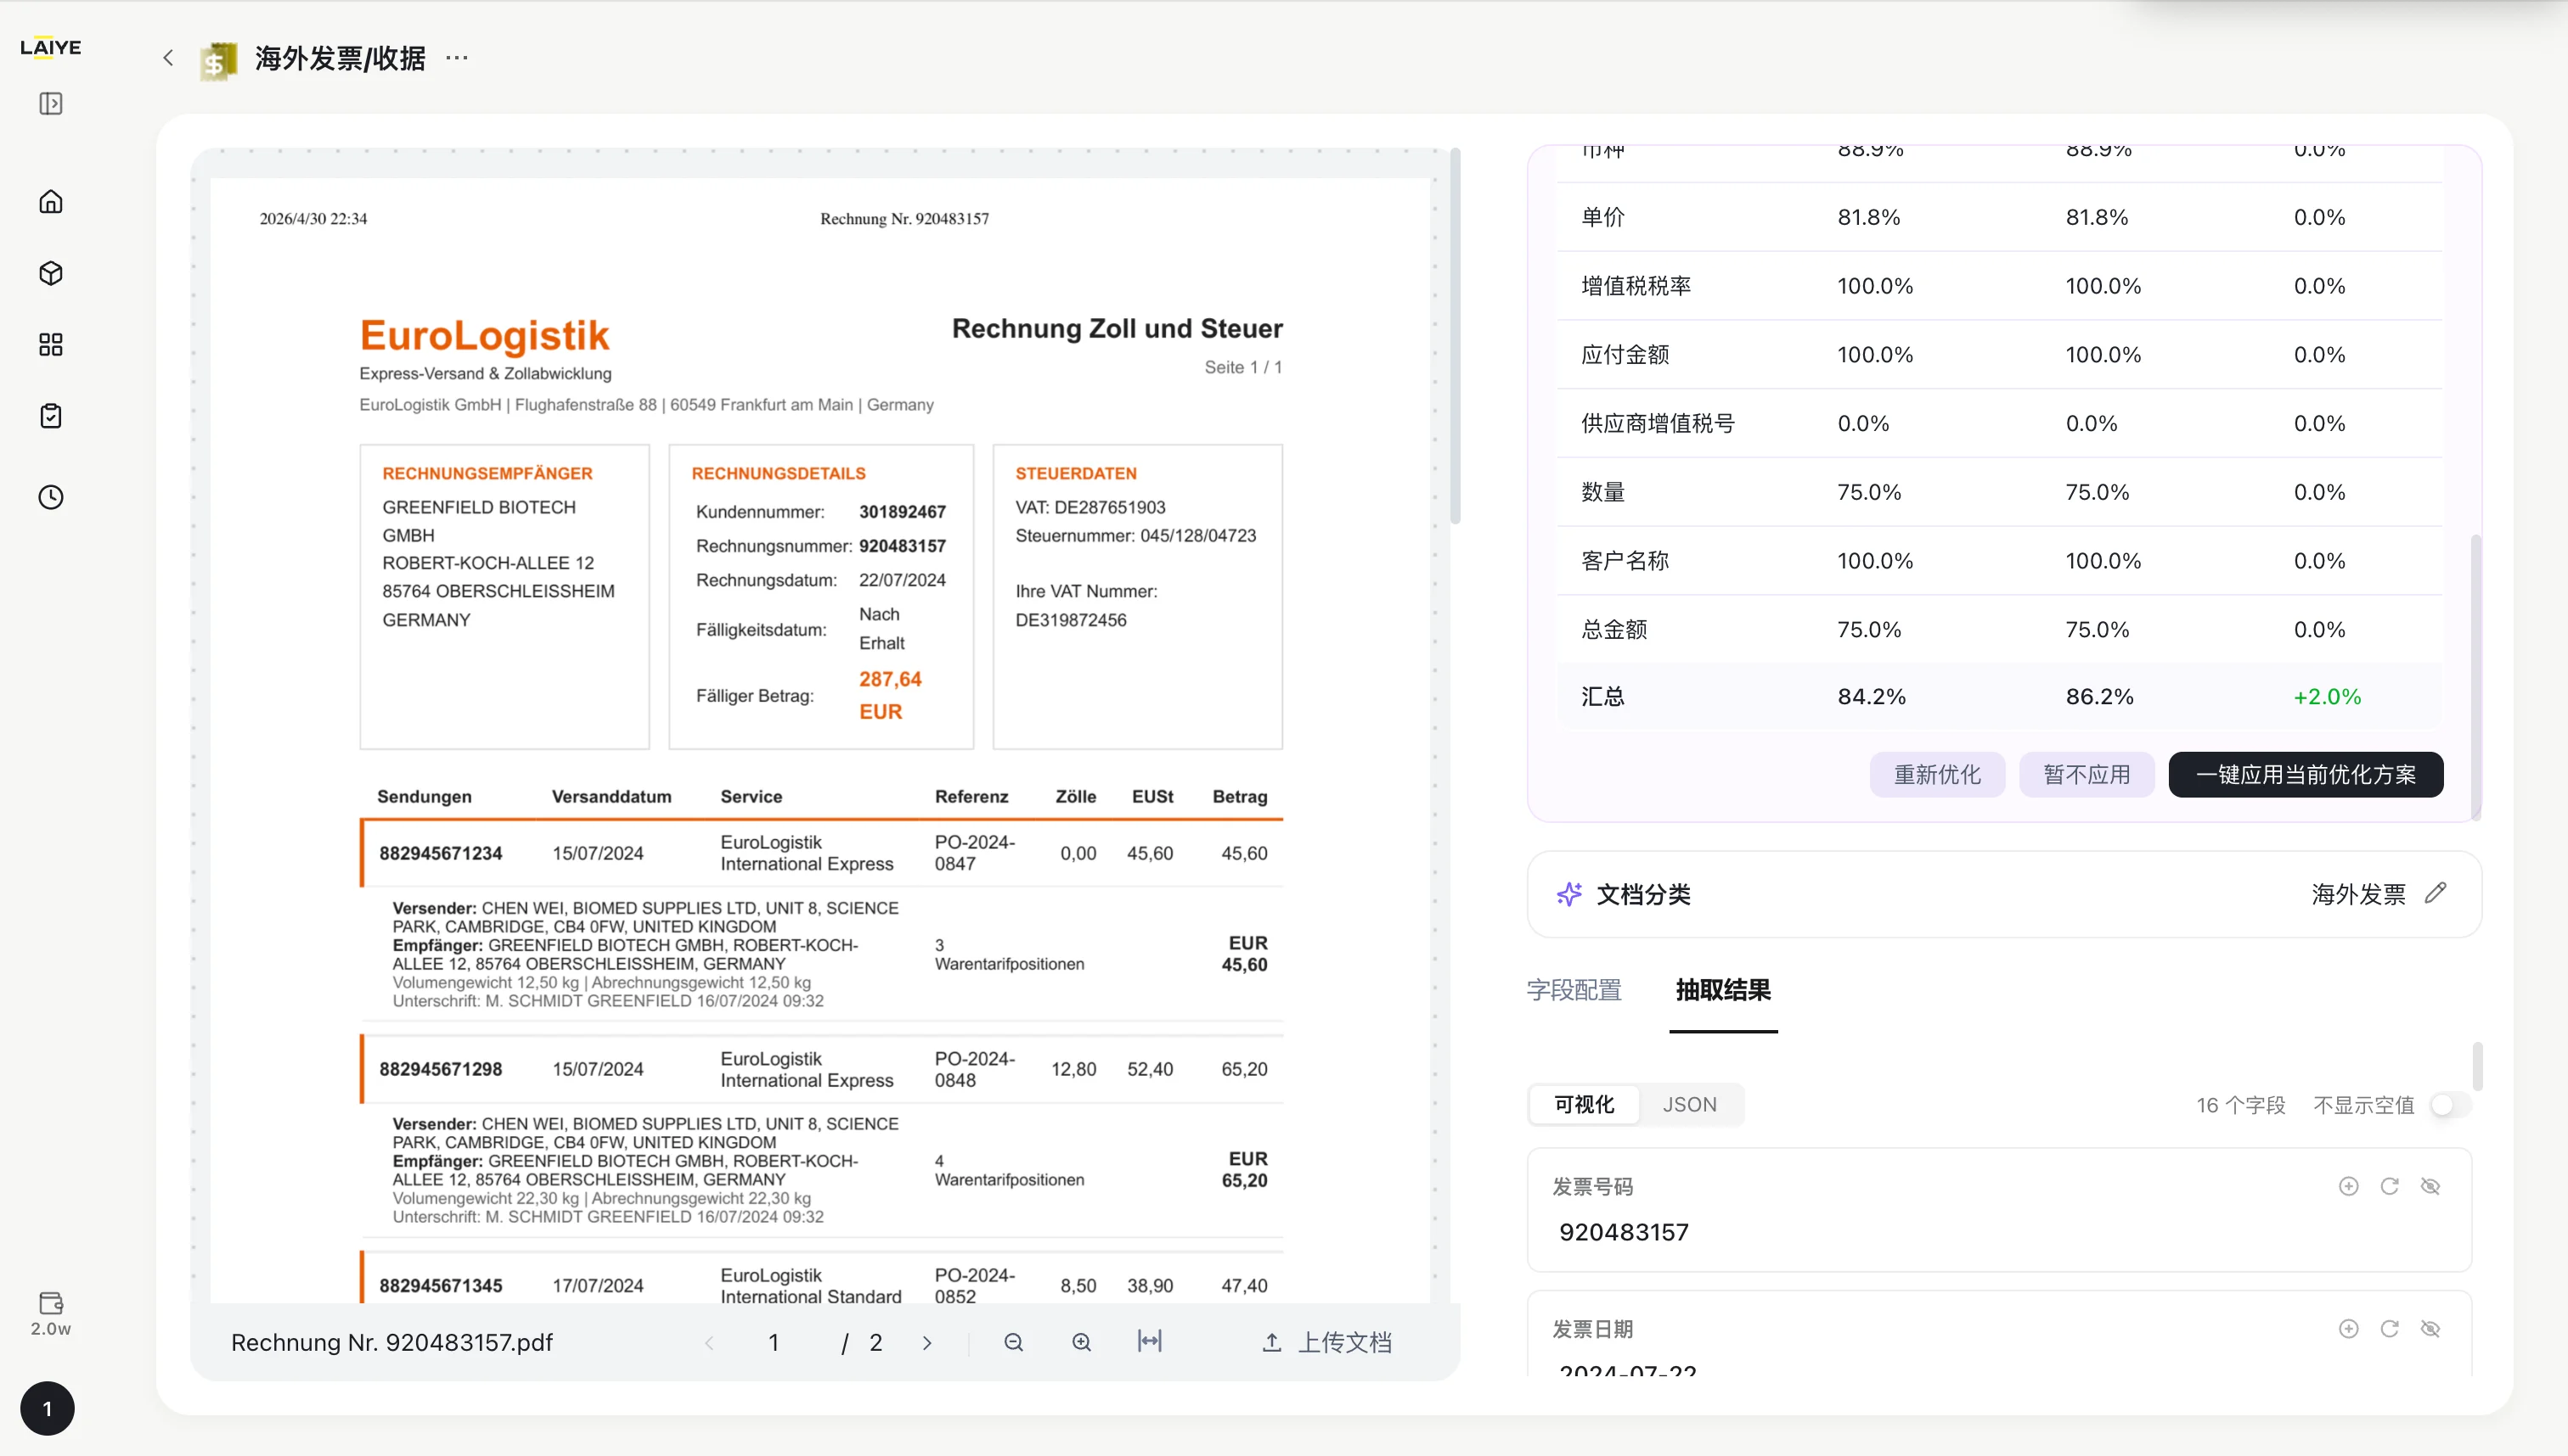
Task: Toggle the sidebar collapse icon
Action: click(x=50, y=104)
